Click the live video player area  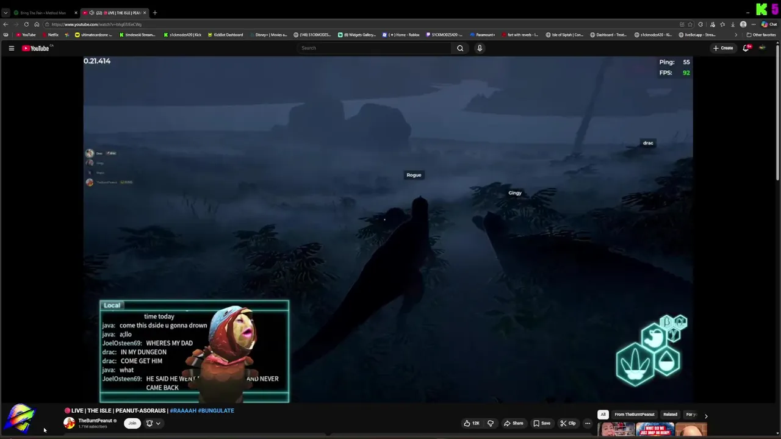coord(388,230)
